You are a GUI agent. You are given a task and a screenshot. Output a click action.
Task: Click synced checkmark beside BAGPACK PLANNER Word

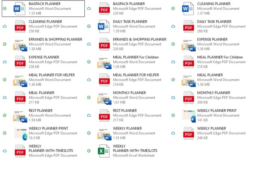(5, 8)
